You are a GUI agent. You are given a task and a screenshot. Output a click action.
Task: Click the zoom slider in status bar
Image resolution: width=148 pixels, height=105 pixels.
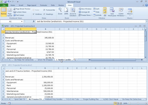[x=138, y=103]
